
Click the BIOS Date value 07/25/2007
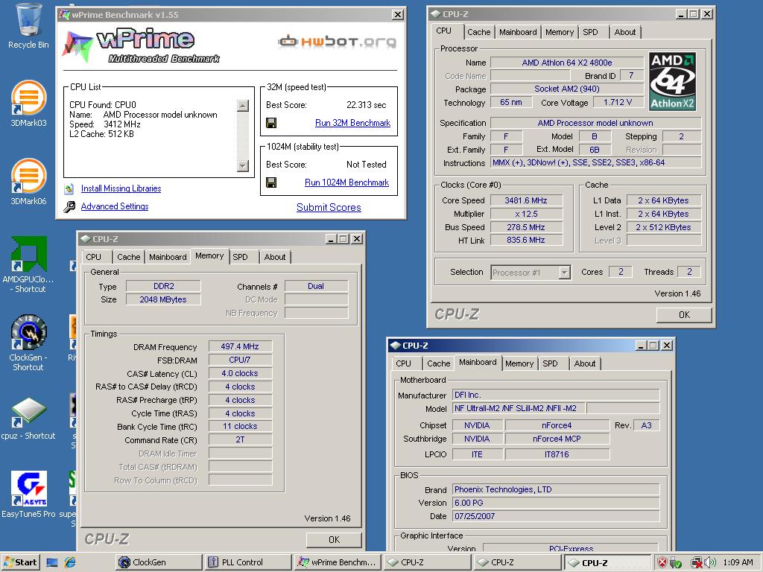pyautogui.click(x=556, y=516)
